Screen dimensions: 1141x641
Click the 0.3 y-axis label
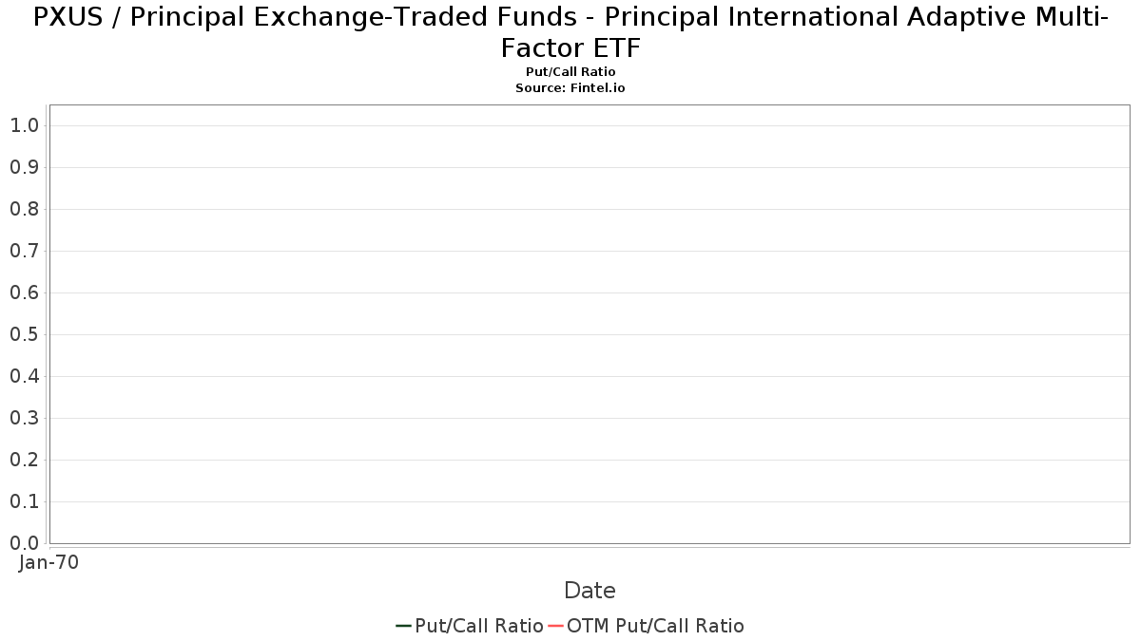click(24, 418)
